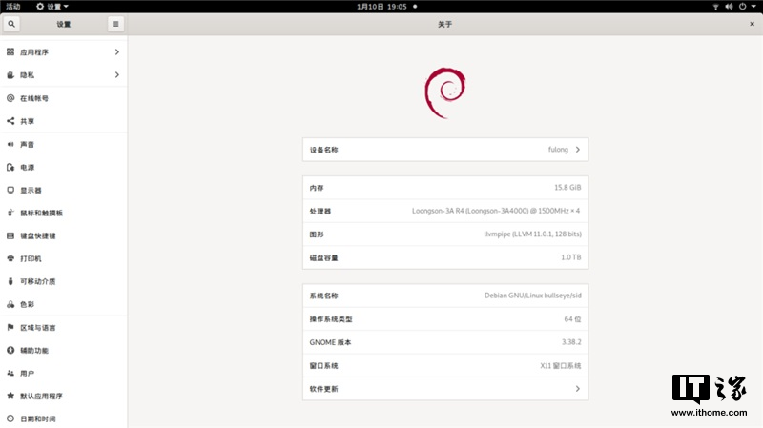Screen dimensions: 763x428
Task: Click the network icon in top bar
Action: tap(716, 7)
